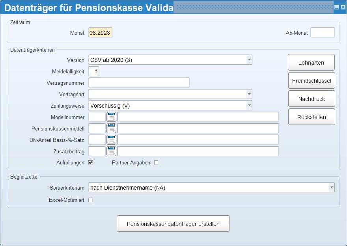The width and height of the screenshot is (347, 246).
Task: Click the 'Zeitraum' group heading
Action: pyautogui.click(x=20, y=22)
